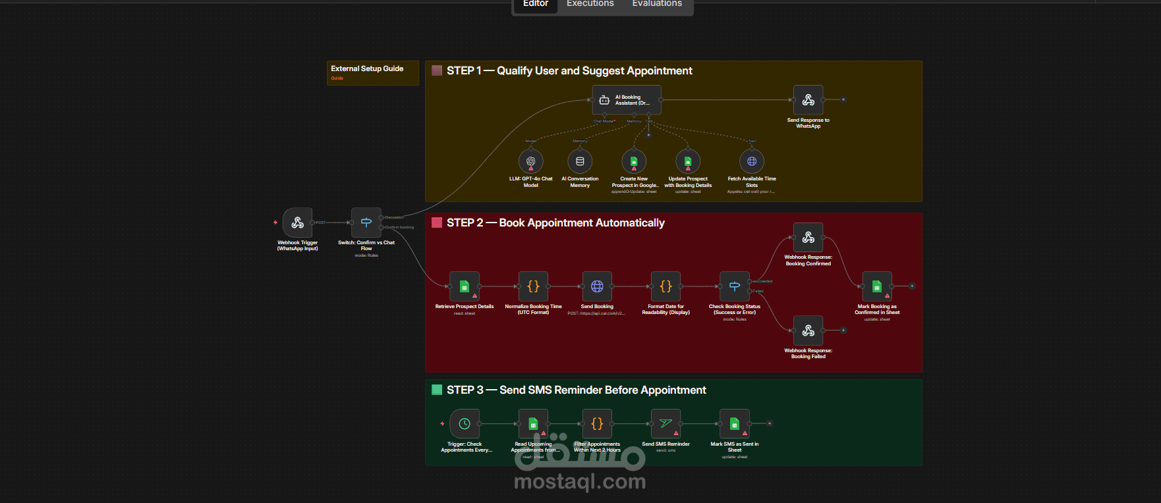
Task: Select the External Setup Guide sticky note
Action: (x=373, y=73)
